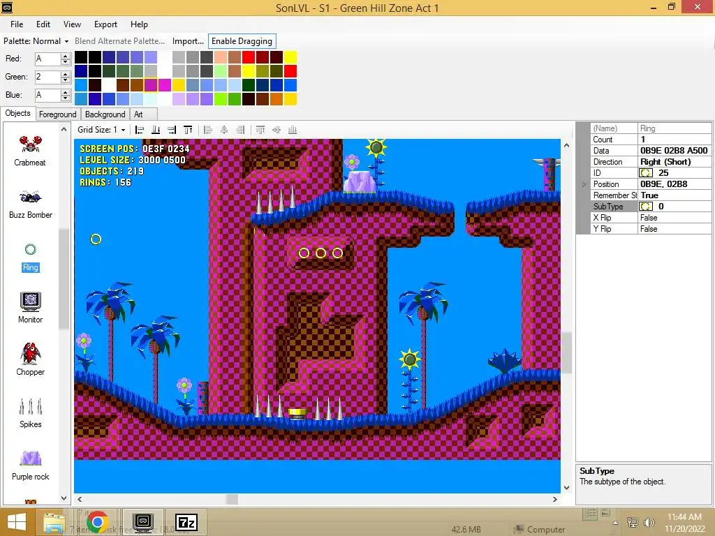Open the Grid Size dropdown
The image size is (715, 536).
click(x=101, y=130)
